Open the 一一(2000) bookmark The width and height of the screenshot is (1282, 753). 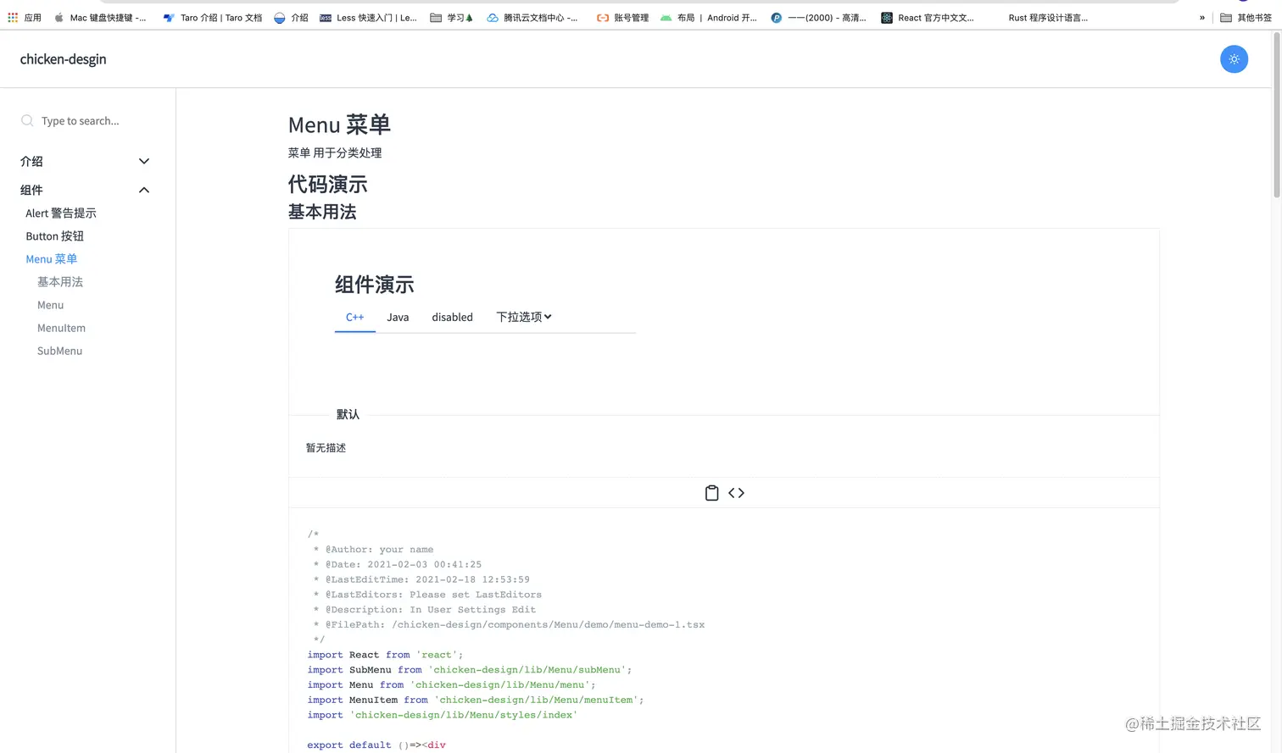tap(818, 17)
